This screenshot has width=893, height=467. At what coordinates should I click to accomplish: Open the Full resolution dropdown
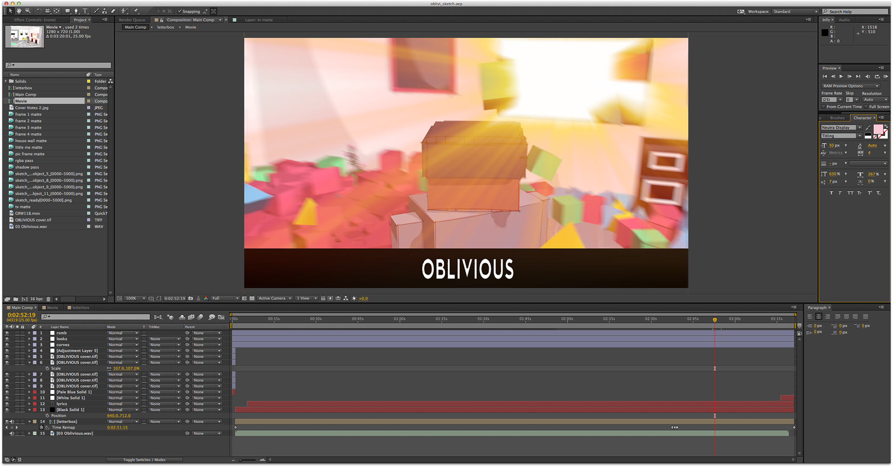point(225,298)
